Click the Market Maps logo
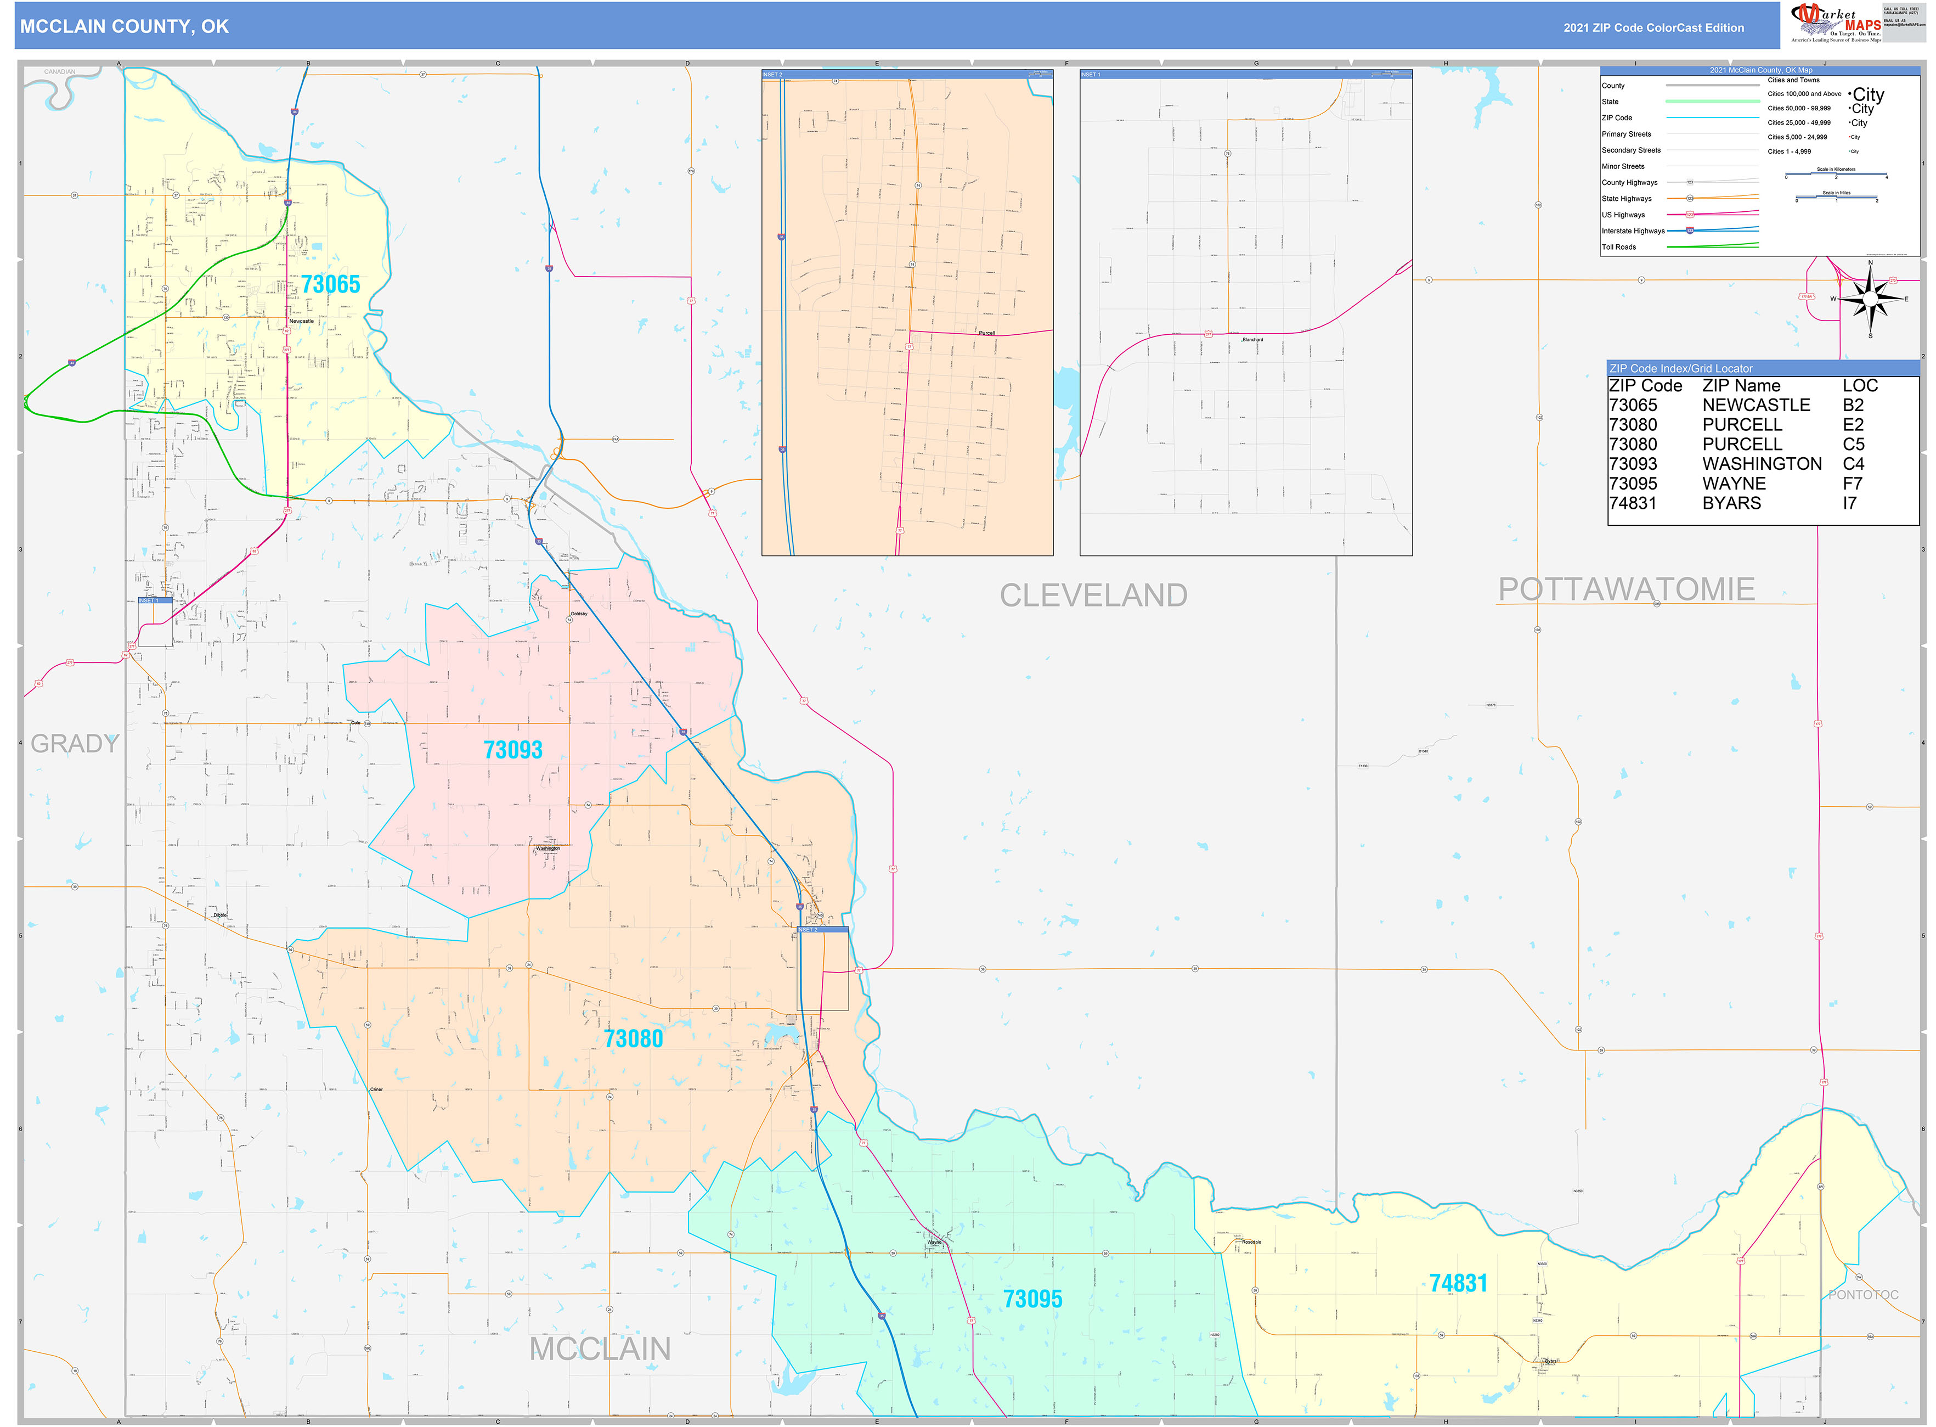 [x=1838, y=23]
